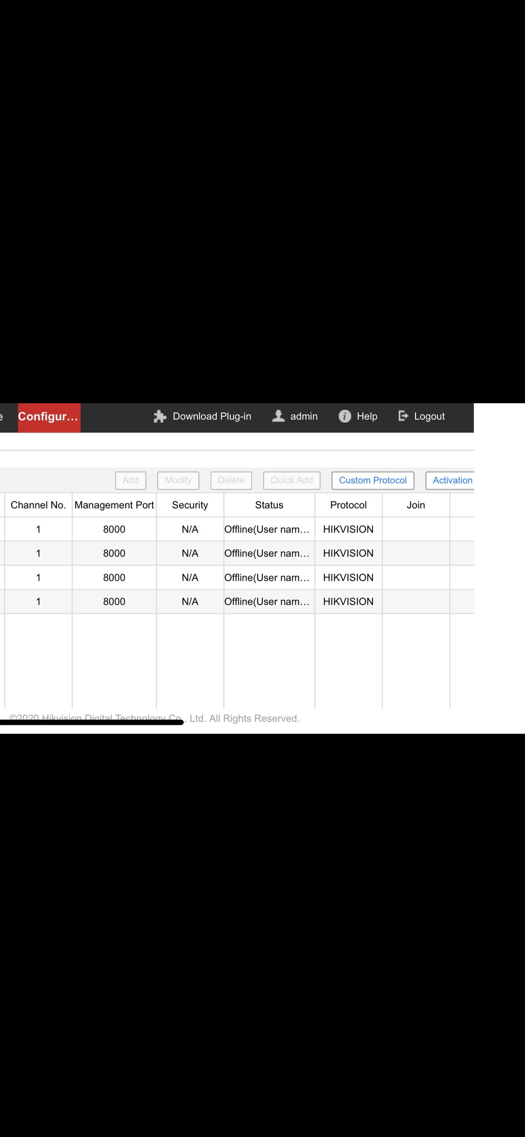
Task: Select the first row's Offline status cell
Action: coord(267,529)
